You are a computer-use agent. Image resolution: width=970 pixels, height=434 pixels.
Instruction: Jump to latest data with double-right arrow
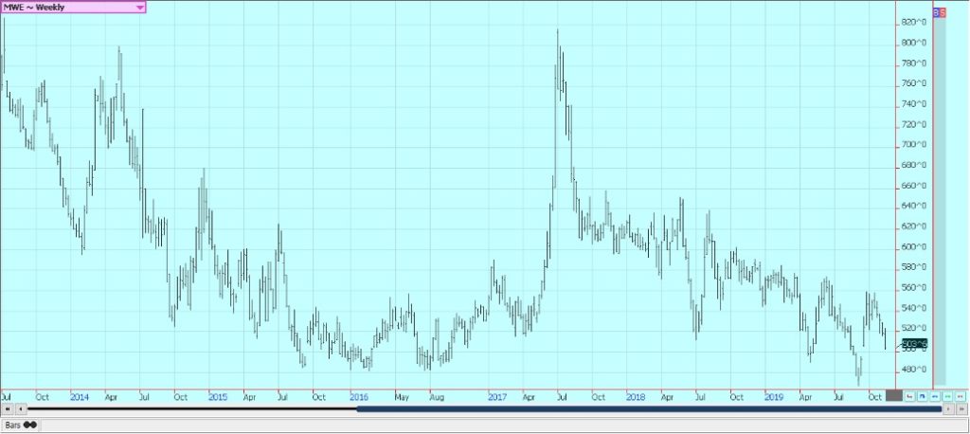(961, 409)
